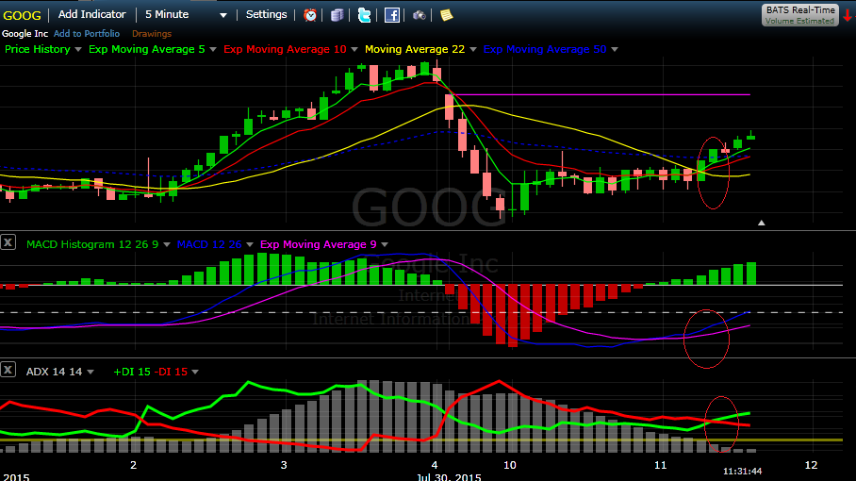This screenshot has height=481, width=856.
Task: Select Price History label
Action: (x=37, y=49)
